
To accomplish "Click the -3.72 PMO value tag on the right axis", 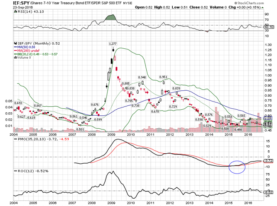I will click(268, 161).
